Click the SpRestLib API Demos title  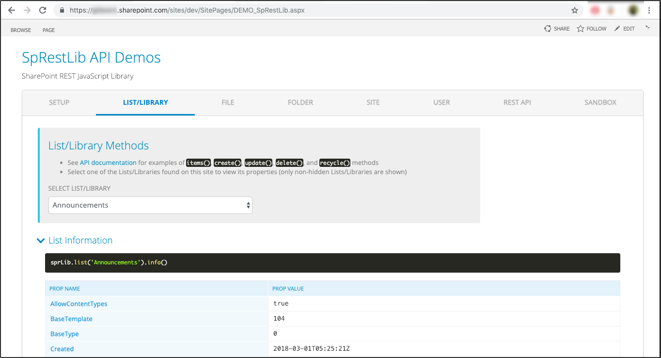point(91,57)
